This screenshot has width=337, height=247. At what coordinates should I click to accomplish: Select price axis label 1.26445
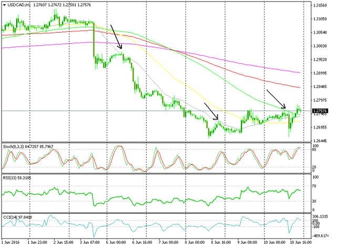[321, 141]
